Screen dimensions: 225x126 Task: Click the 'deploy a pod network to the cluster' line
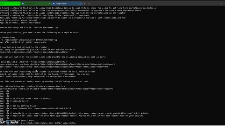(24, 47)
